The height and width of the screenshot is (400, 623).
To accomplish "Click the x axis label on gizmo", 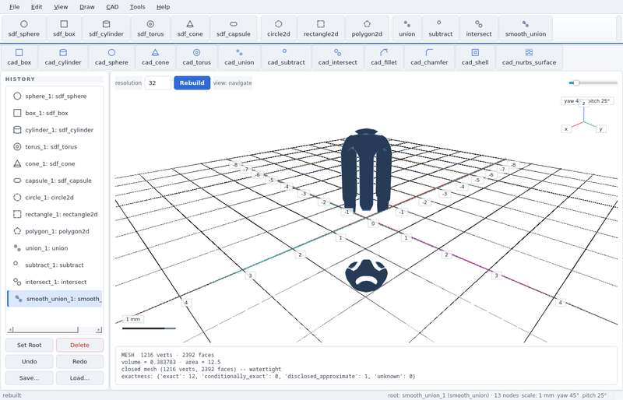I will pyautogui.click(x=566, y=128).
